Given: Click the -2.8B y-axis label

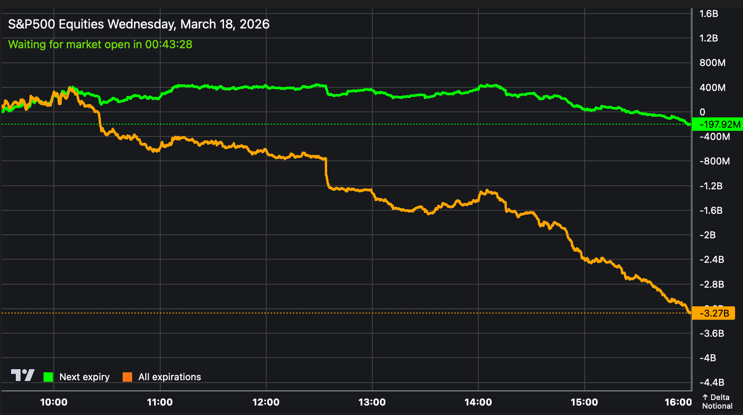Looking at the screenshot, I should coord(712,285).
